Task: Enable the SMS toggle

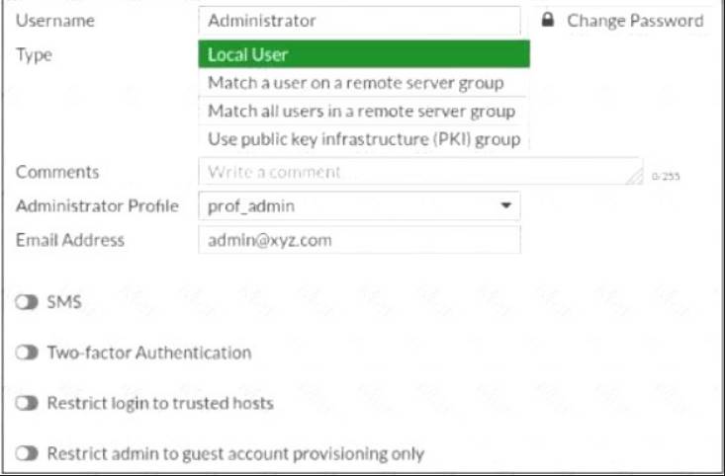Action: tap(27, 302)
